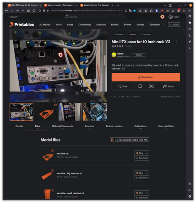
Task: Open the Remixes tab
Action: click(x=90, y=126)
